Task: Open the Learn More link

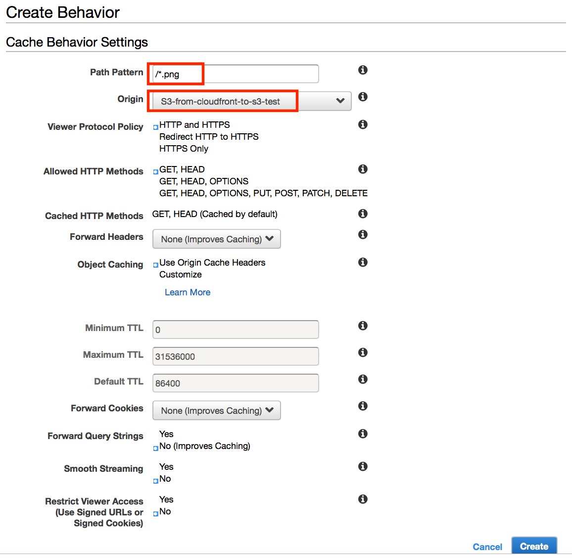Action: [x=188, y=292]
